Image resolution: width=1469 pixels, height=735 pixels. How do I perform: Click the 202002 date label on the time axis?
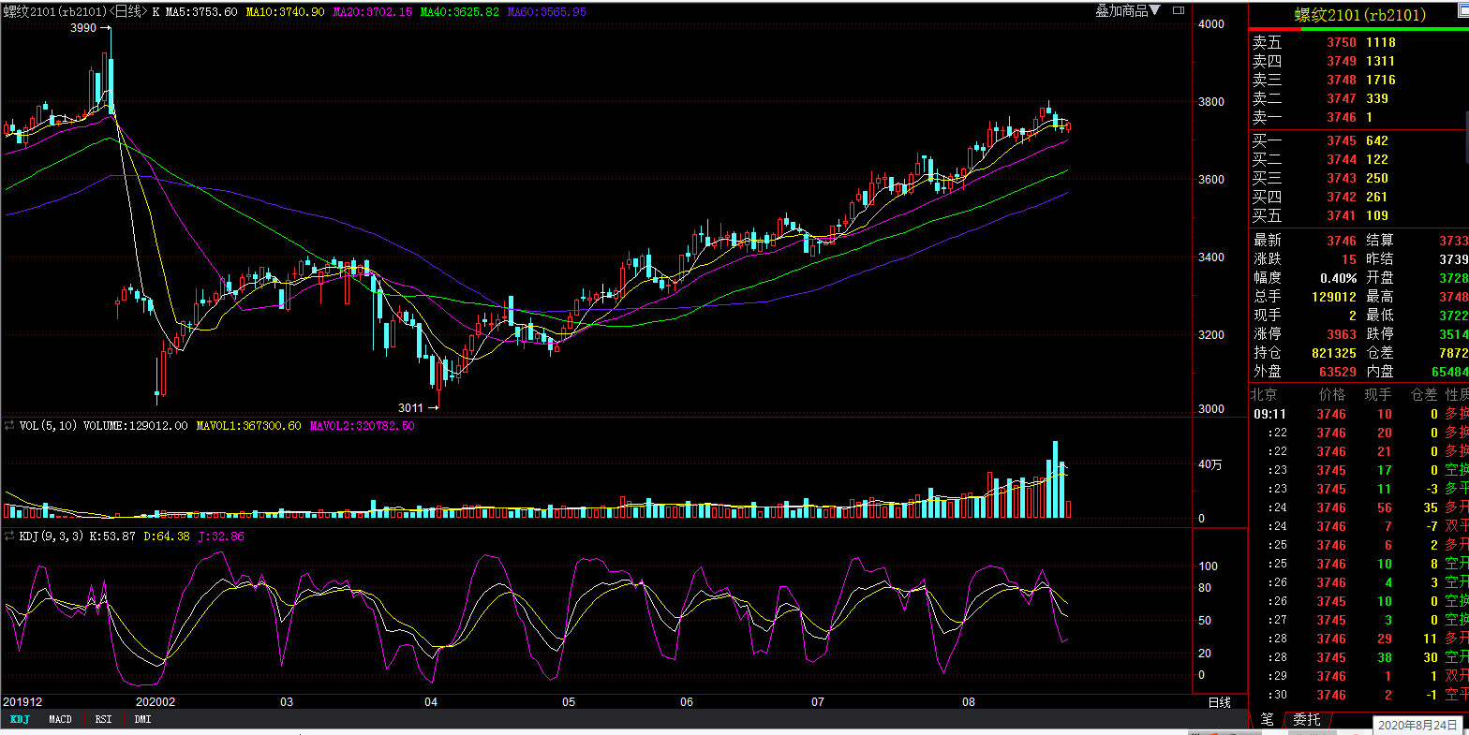(x=156, y=702)
